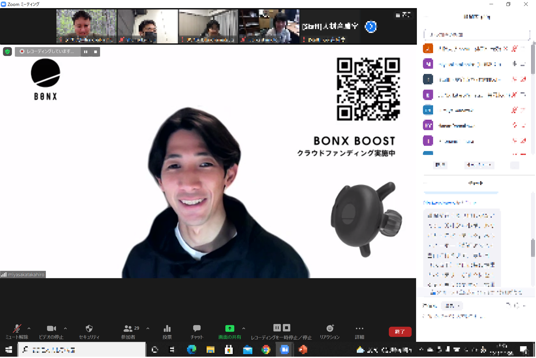Viewport: 536px width, 358px height.
Task: Stop recording from bottom toolbar stop button
Action: [x=287, y=328]
